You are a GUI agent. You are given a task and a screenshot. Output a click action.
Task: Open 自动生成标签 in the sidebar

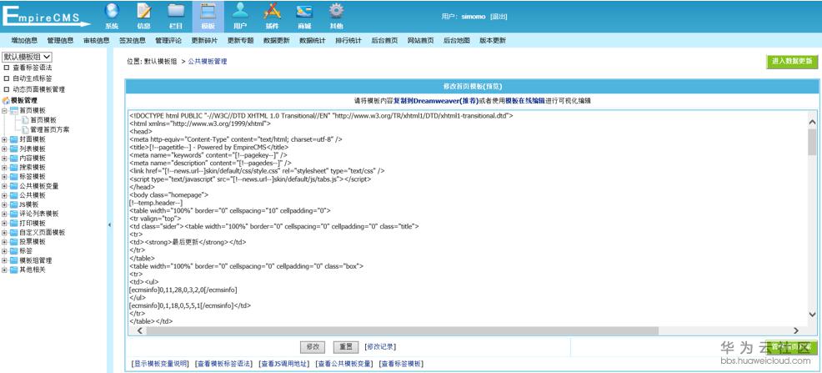pyautogui.click(x=33, y=78)
